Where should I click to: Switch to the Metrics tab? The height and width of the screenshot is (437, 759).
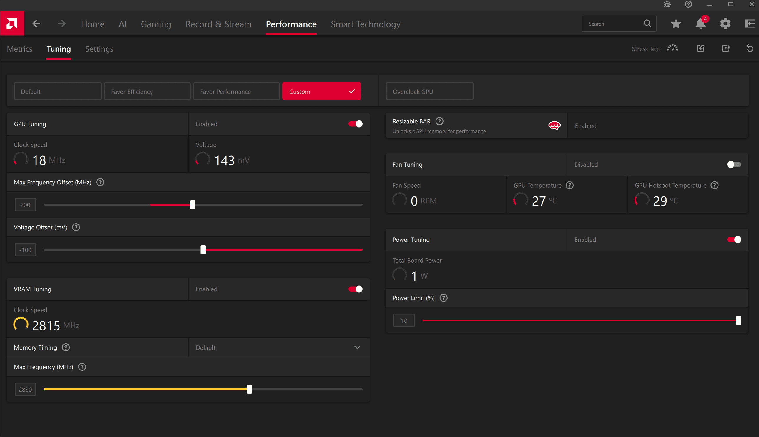tap(19, 49)
